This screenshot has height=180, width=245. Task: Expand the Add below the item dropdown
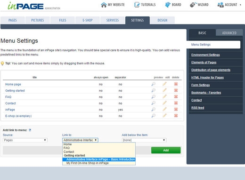[x=144, y=140]
